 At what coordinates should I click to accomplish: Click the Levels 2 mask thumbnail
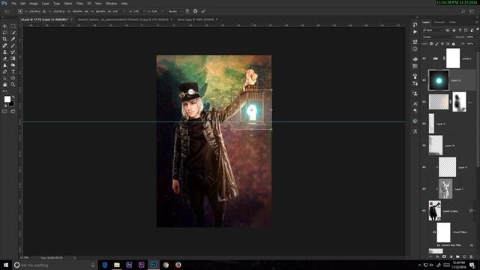click(x=453, y=58)
